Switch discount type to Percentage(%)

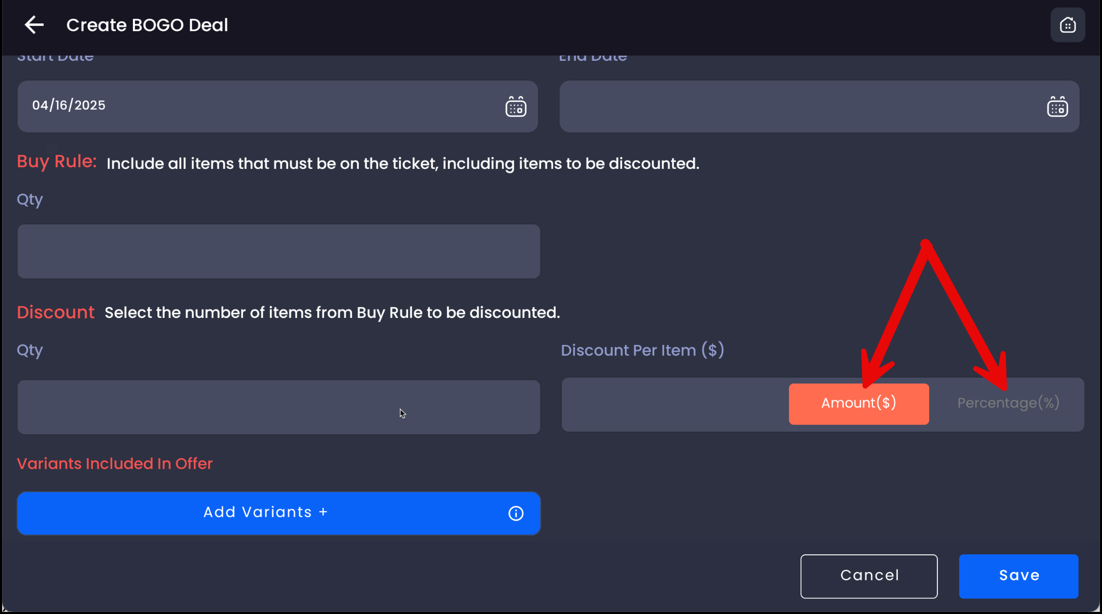[x=1008, y=404]
